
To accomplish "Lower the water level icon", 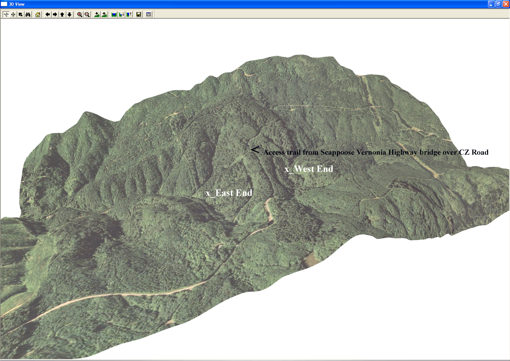I will [121, 14].
